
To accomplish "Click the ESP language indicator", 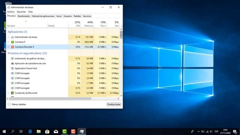I will (x=216, y=132).
